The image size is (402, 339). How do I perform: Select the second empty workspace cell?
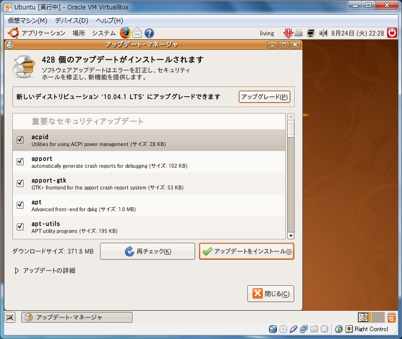tap(378, 317)
